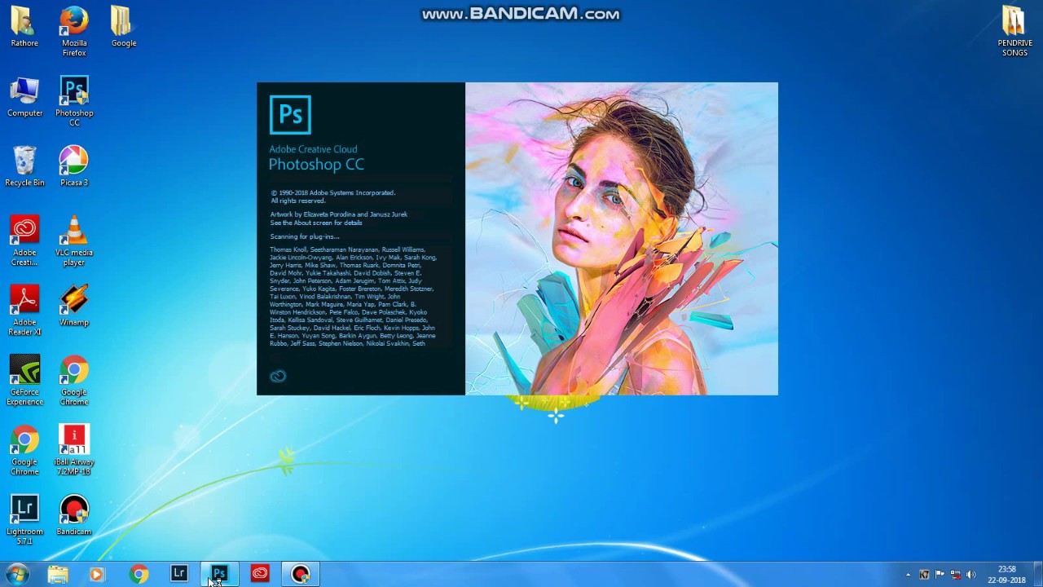This screenshot has height=587, width=1043.
Task: Launch Photoshop CC desktop shortcut
Action: (x=74, y=102)
